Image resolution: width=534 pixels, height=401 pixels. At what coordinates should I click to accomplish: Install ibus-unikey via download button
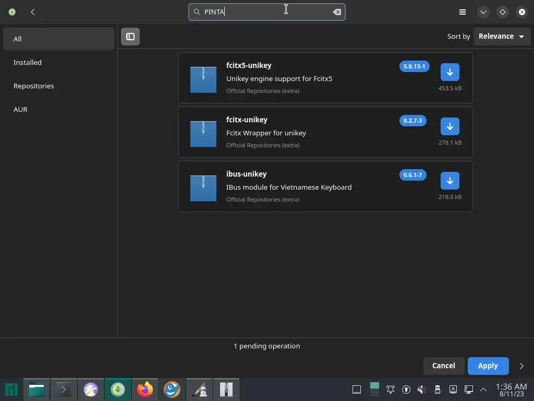pyautogui.click(x=450, y=181)
